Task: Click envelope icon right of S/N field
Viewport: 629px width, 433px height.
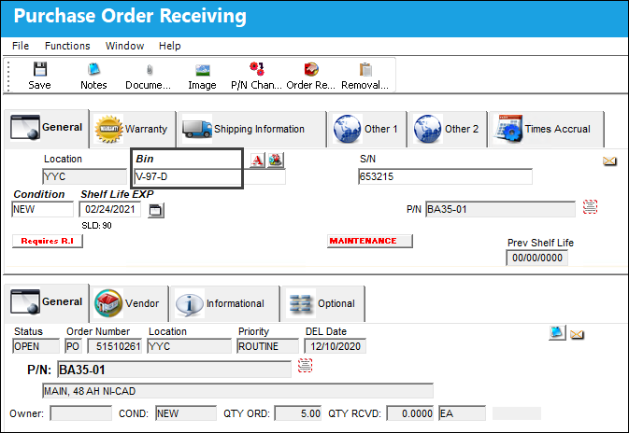Action: [609, 161]
